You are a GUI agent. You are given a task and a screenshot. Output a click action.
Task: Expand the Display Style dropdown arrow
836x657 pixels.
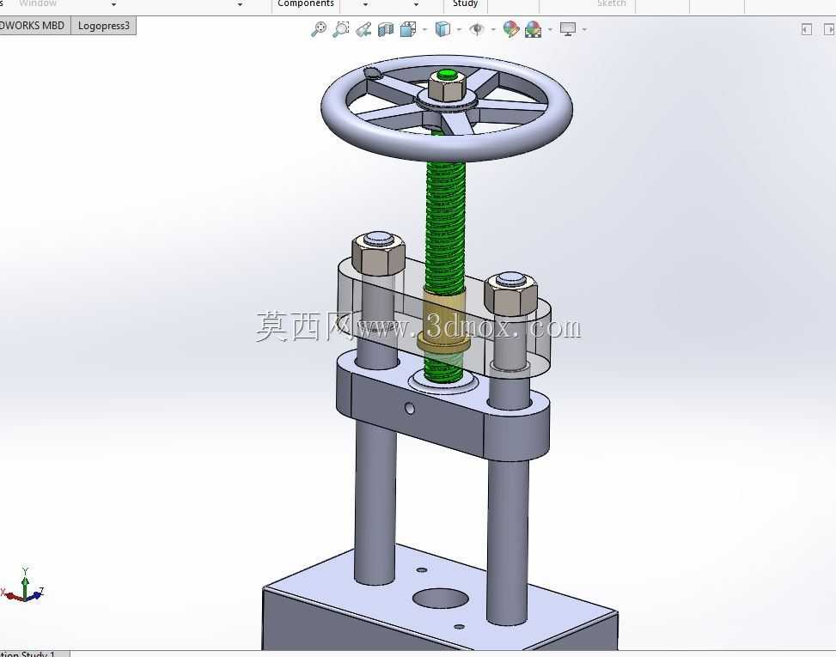[x=459, y=29]
